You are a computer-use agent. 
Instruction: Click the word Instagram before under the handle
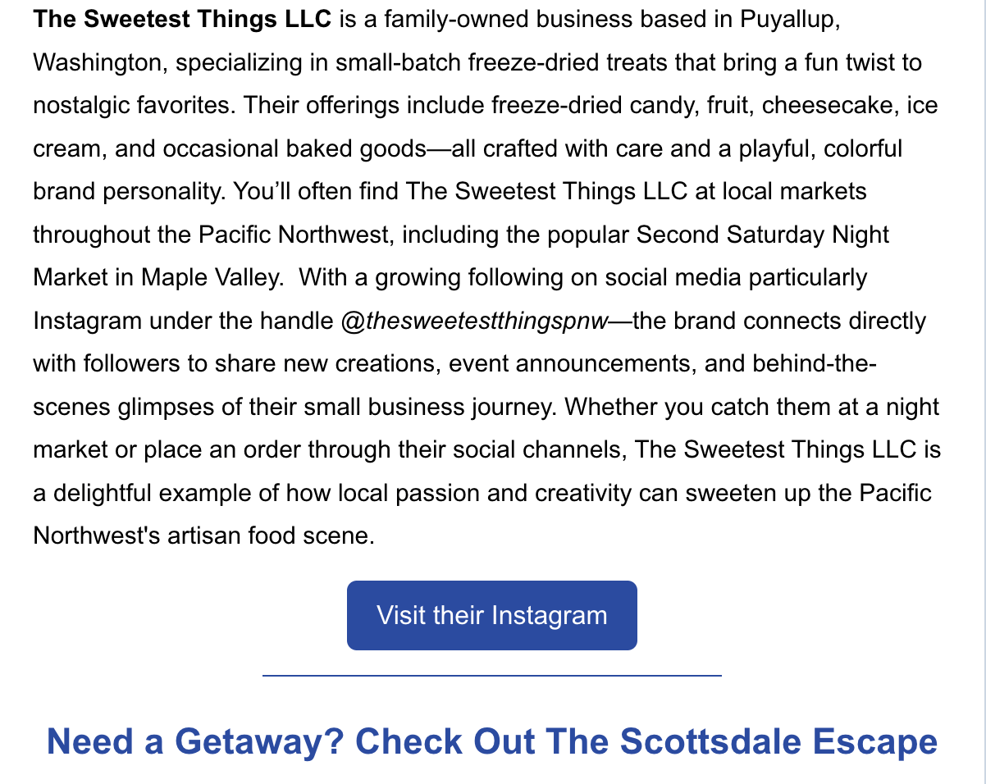(x=87, y=321)
